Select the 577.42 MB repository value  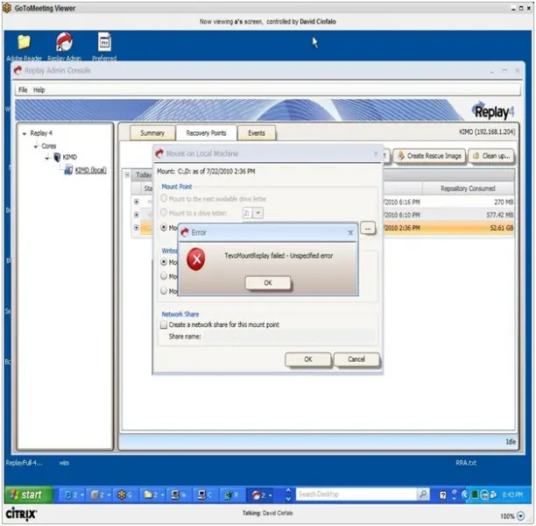[x=500, y=215]
